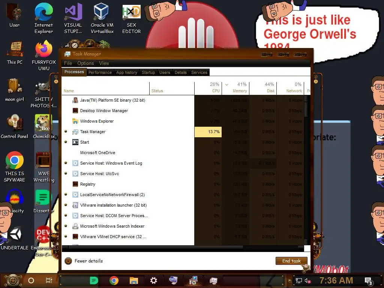Expand the Start process row

pyautogui.click(x=66, y=142)
